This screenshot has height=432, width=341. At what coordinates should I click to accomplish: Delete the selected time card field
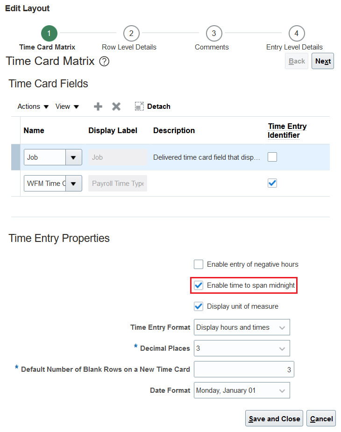pos(116,106)
